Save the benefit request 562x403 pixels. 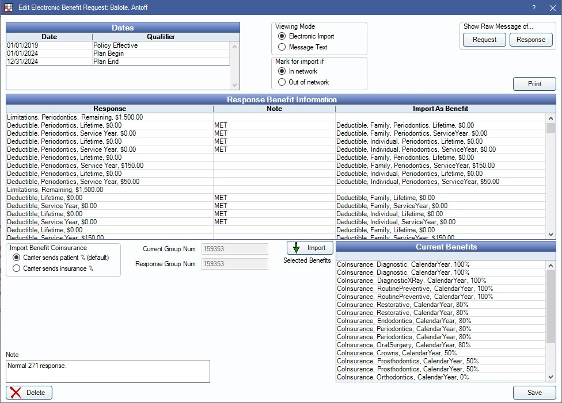pos(534,393)
